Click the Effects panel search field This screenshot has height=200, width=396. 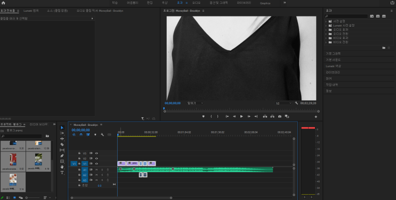point(346,16)
